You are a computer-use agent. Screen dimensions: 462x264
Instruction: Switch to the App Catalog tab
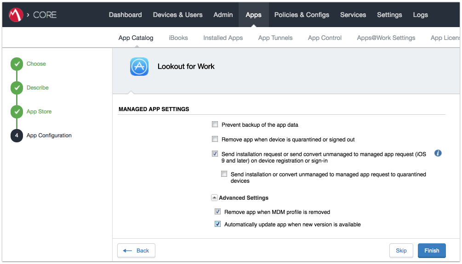coord(136,38)
